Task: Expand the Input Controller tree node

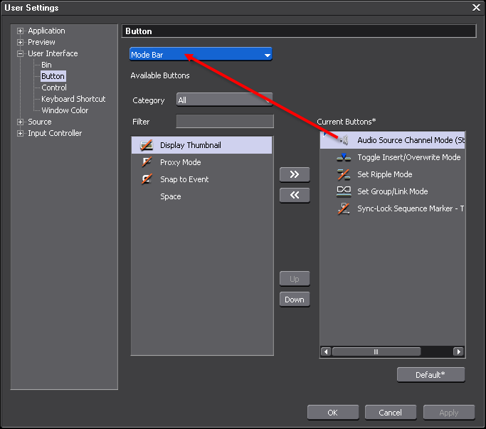Action: point(21,133)
